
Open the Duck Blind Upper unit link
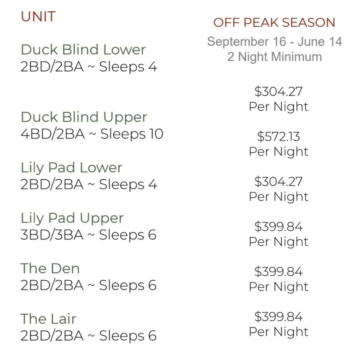click(84, 117)
